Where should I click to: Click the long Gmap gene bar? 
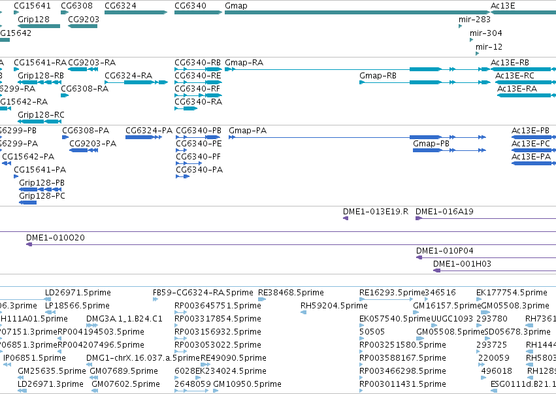(x=357, y=12)
